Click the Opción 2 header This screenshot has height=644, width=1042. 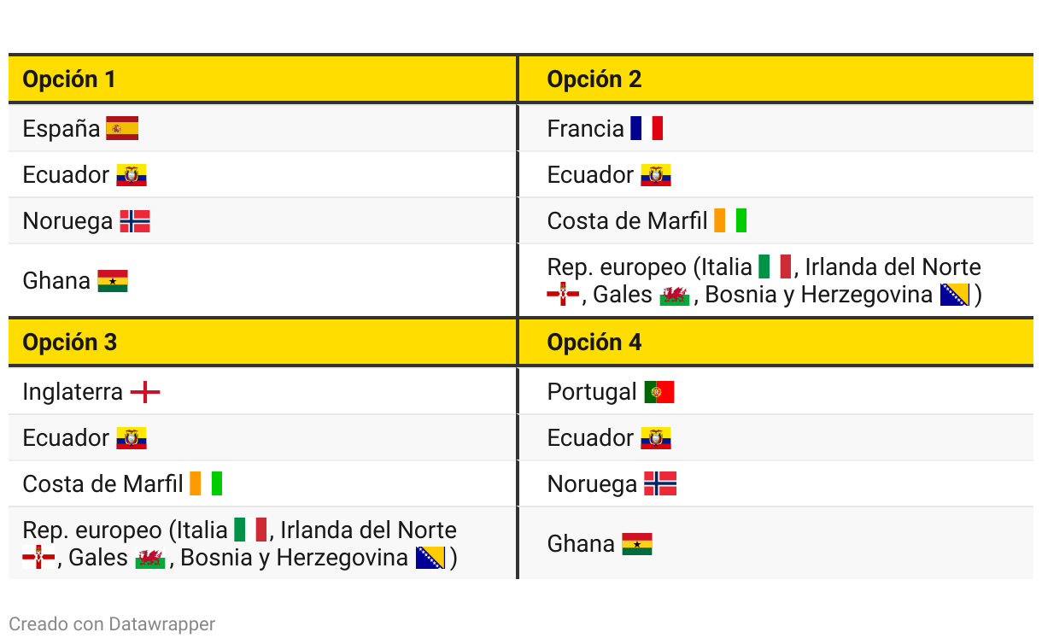594,79
